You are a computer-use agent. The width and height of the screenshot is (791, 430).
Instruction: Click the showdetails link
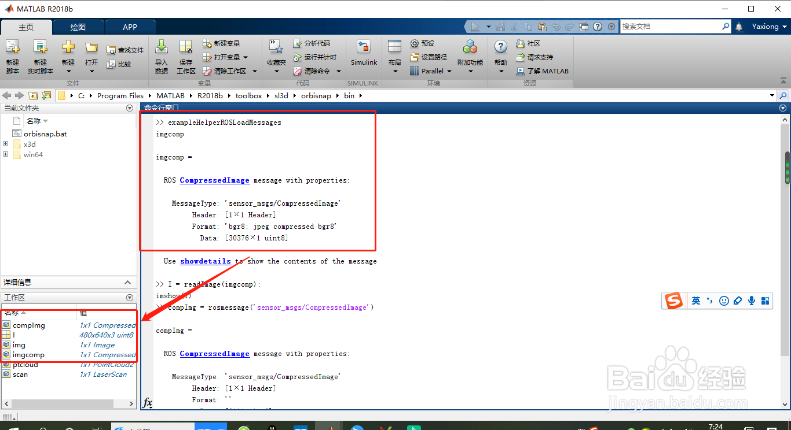click(x=206, y=261)
